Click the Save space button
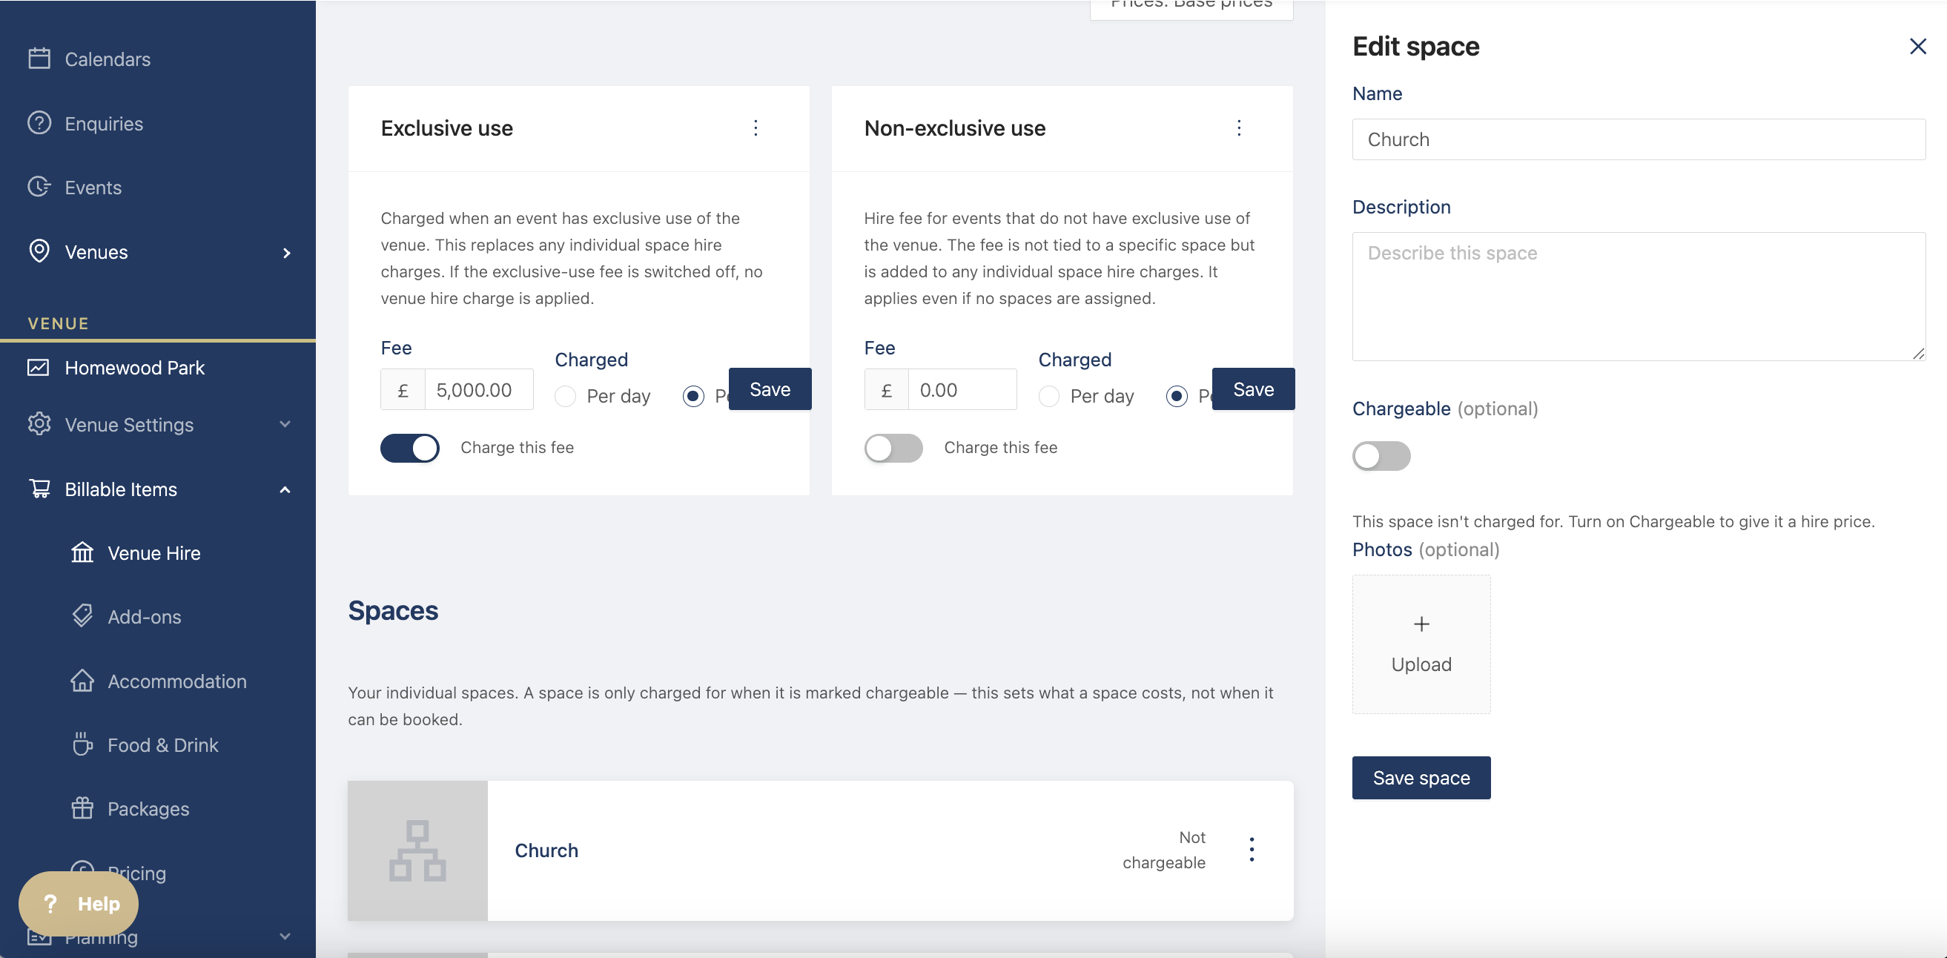Screen dimensions: 1947x958 coord(1421,777)
